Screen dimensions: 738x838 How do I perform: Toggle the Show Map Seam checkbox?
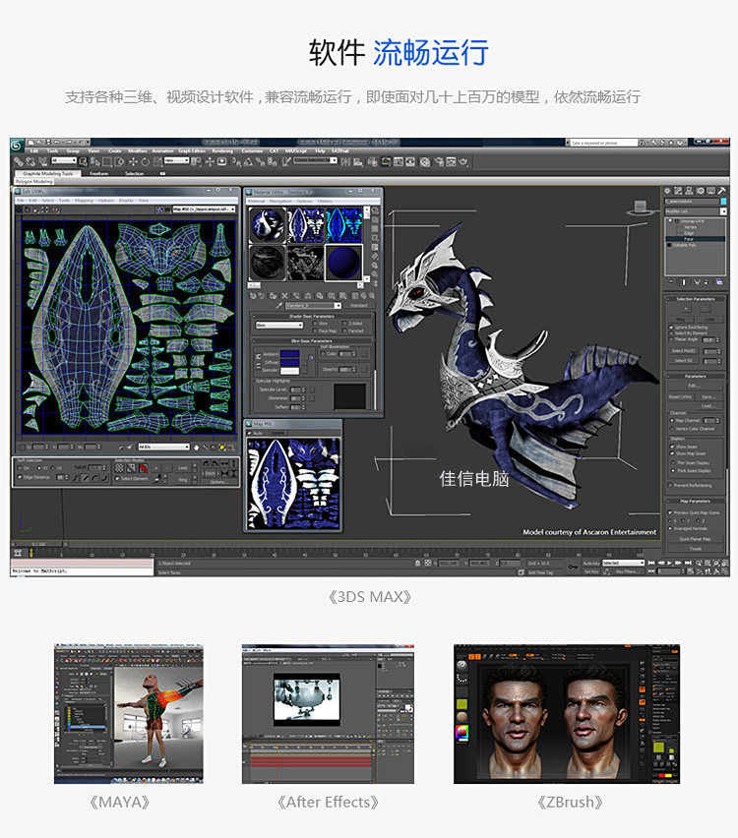click(x=672, y=453)
